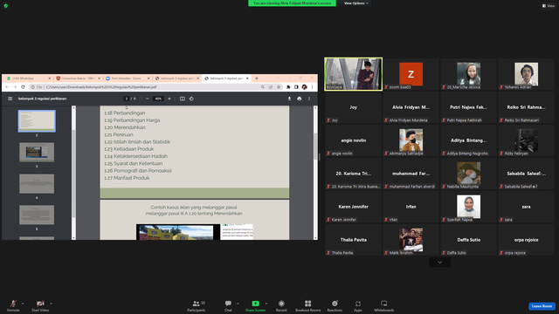Switch to the Post Attendee Zoom tab
Viewport: 559px width, 314px height.
point(126,78)
